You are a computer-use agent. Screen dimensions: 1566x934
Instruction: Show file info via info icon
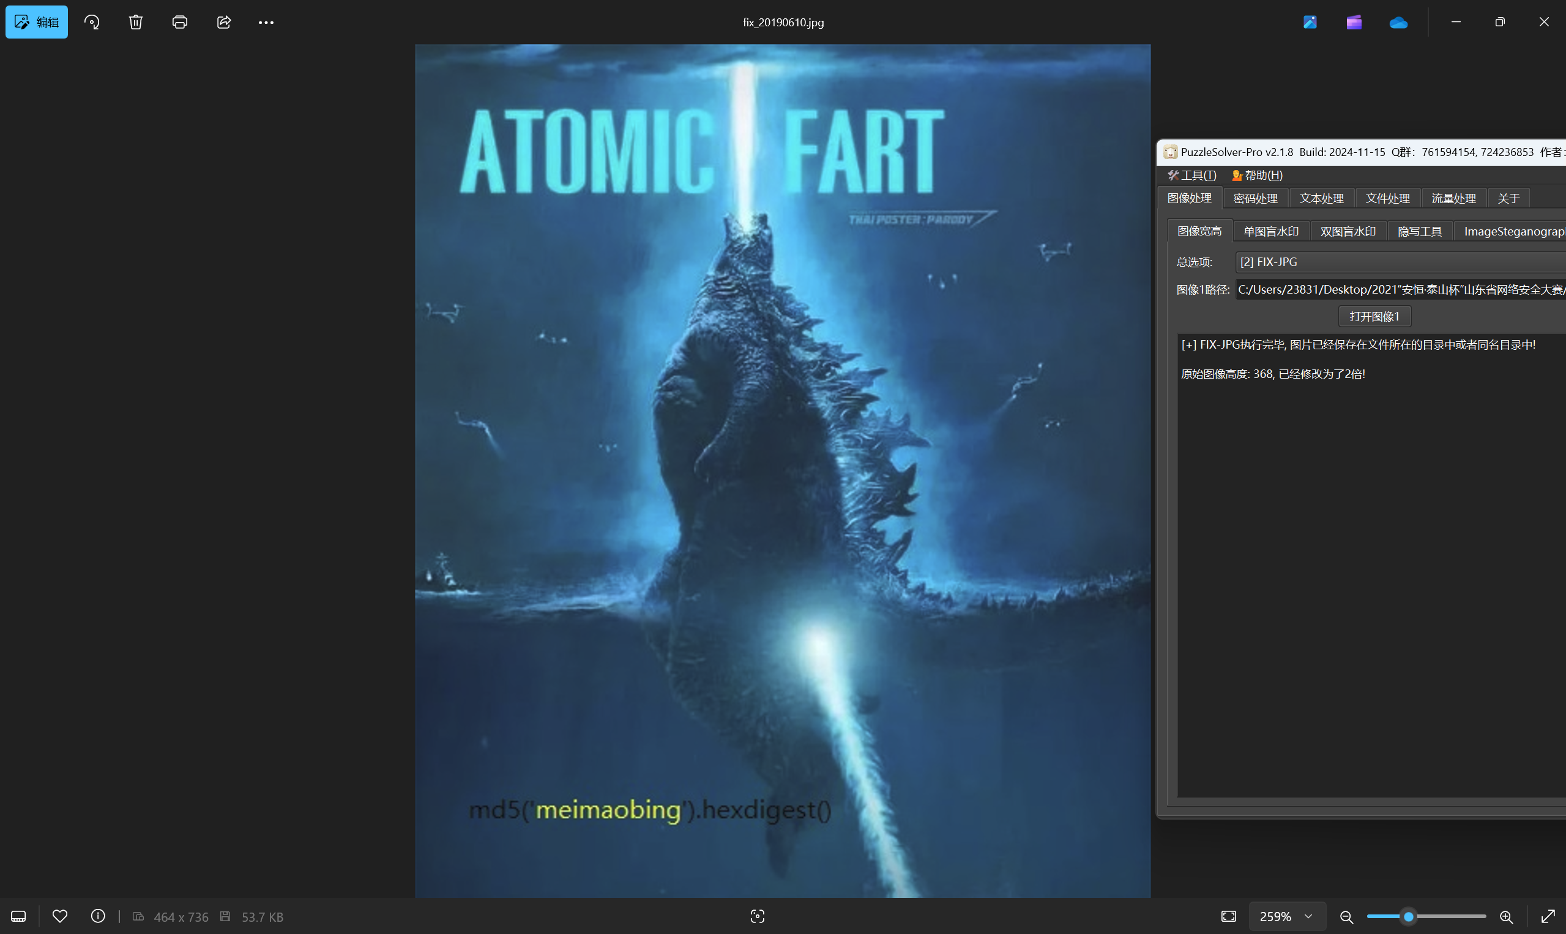coord(99,916)
